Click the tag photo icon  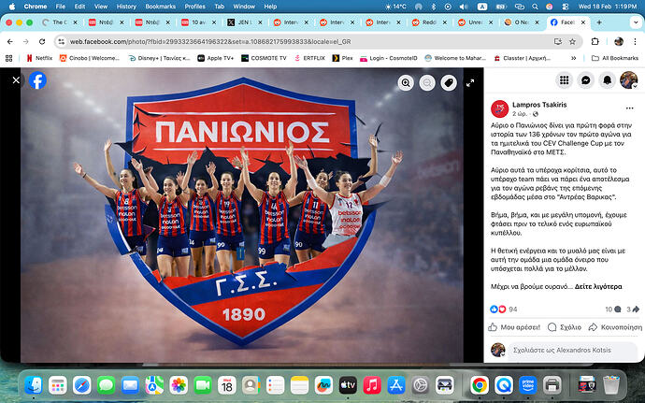click(x=449, y=82)
